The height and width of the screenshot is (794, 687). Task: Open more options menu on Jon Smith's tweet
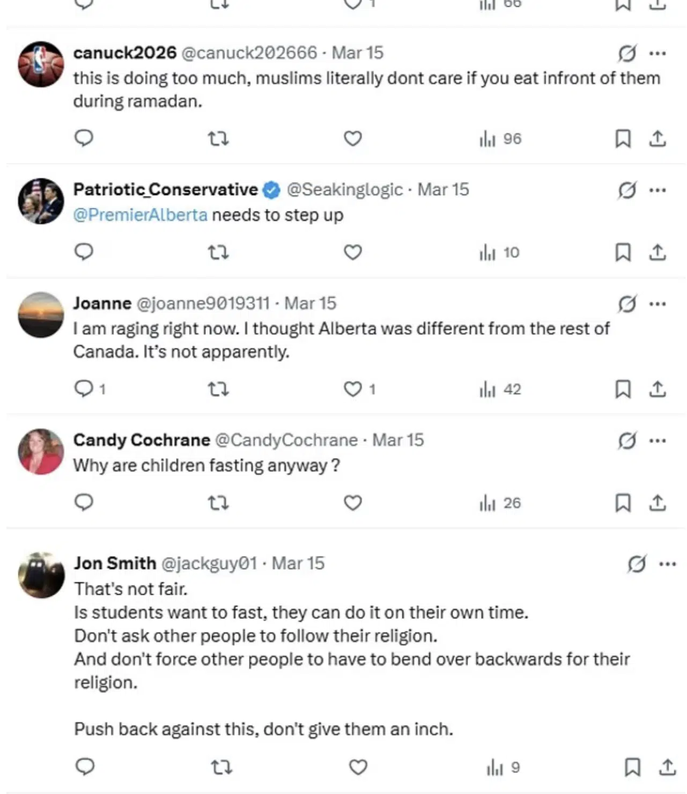668,564
